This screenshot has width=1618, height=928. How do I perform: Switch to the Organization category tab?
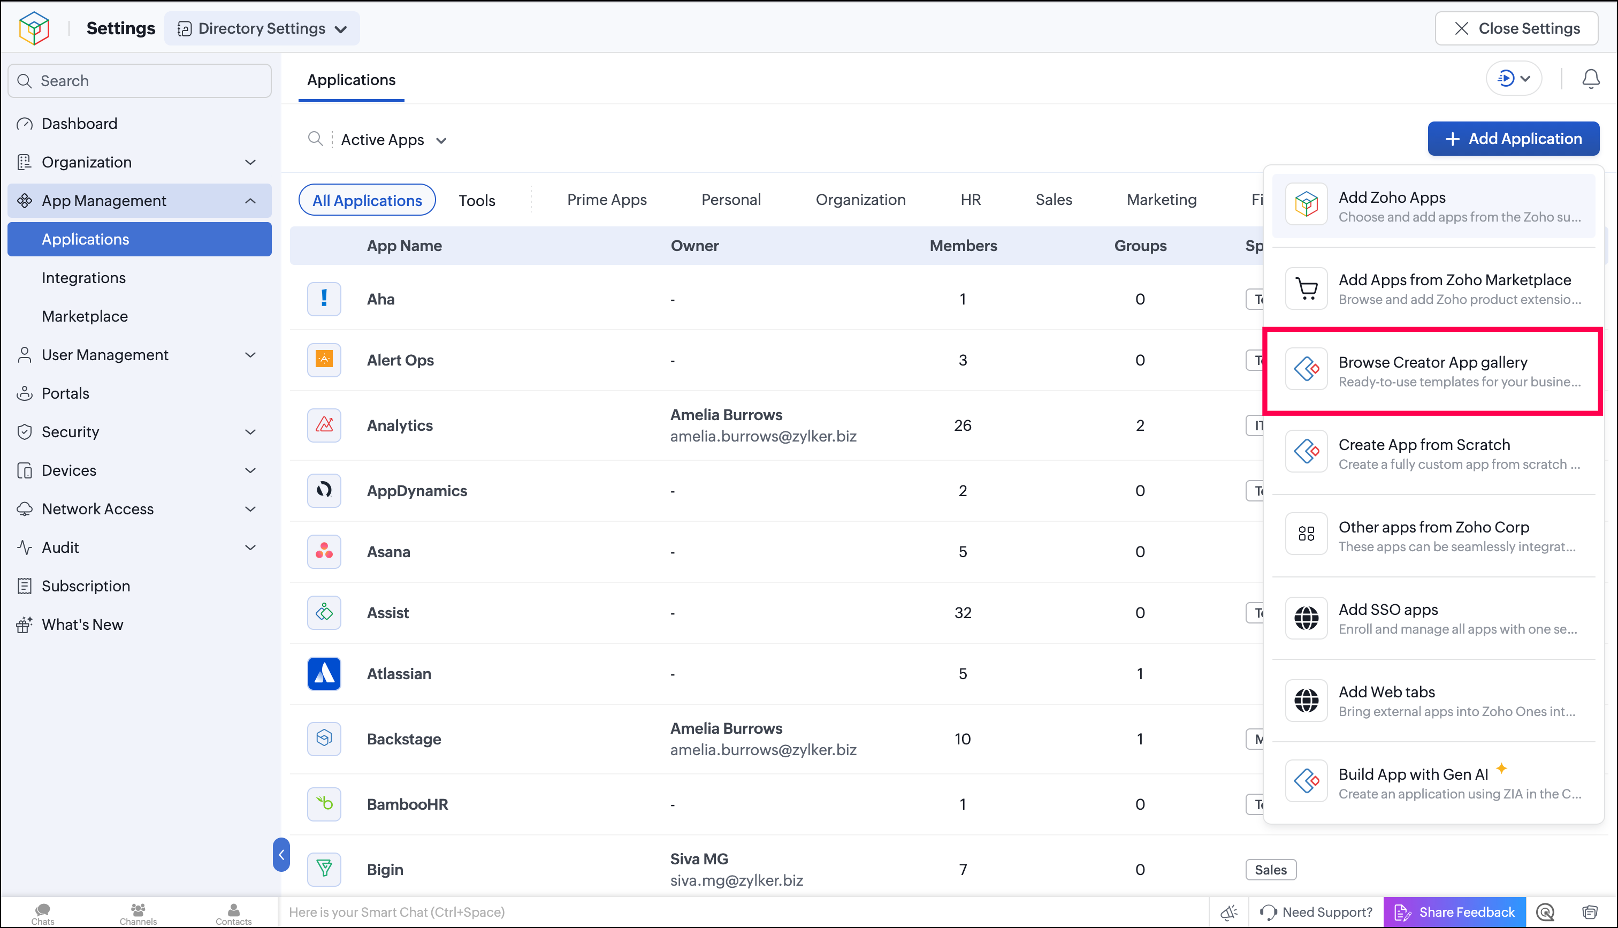coord(860,200)
